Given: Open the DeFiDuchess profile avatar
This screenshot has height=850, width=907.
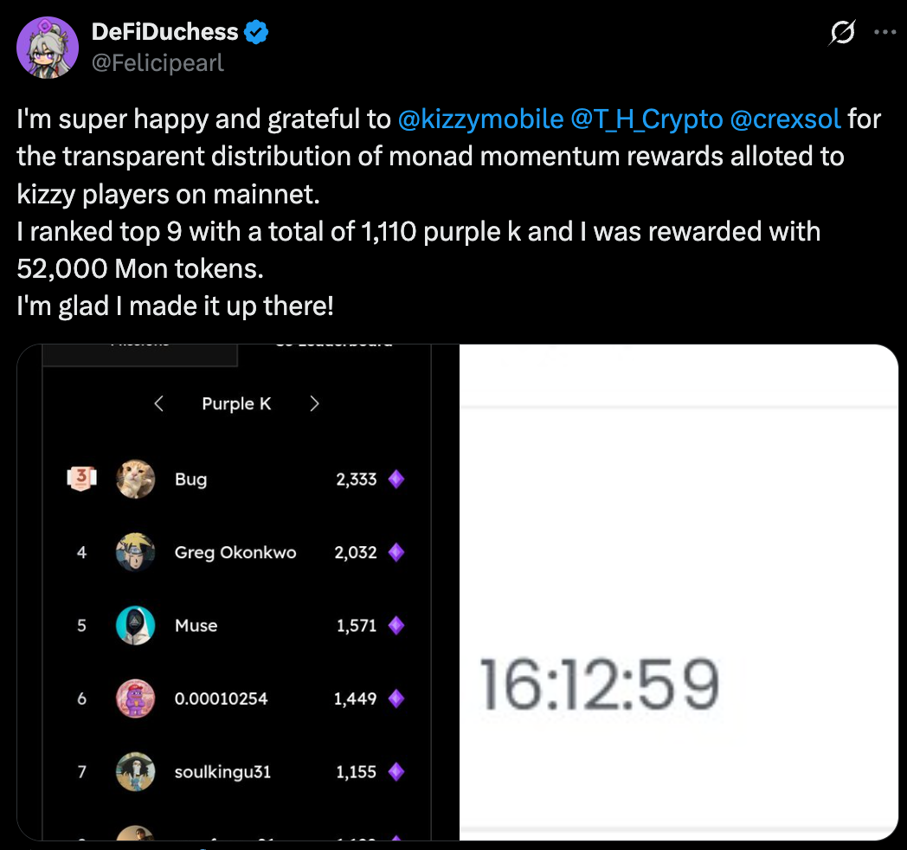Looking at the screenshot, I should (48, 46).
